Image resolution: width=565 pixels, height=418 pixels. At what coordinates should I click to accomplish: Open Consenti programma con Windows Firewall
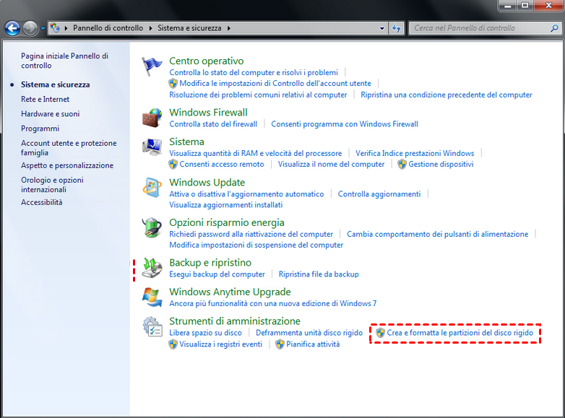345,124
